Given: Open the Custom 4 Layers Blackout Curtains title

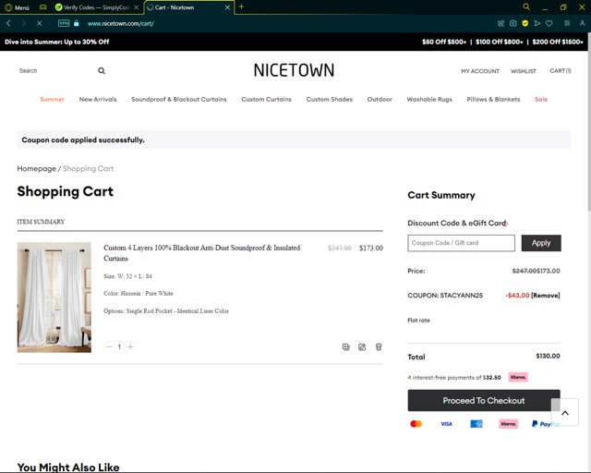Looking at the screenshot, I should [201, 253].
